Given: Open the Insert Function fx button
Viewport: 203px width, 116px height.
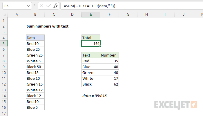Looking at the screenshot, I should pyautogui.click(x=55, y=6).
